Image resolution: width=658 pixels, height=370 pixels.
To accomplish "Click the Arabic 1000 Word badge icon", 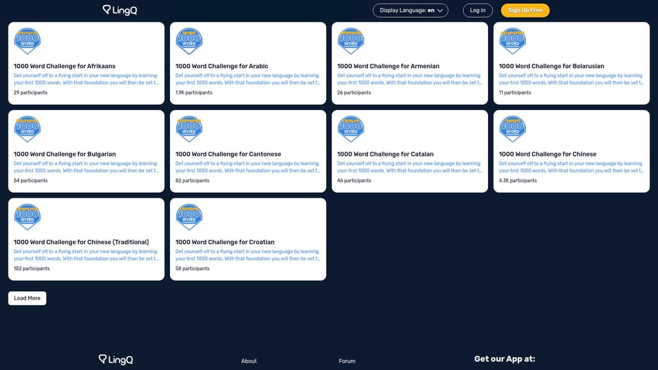I will 189,41.
